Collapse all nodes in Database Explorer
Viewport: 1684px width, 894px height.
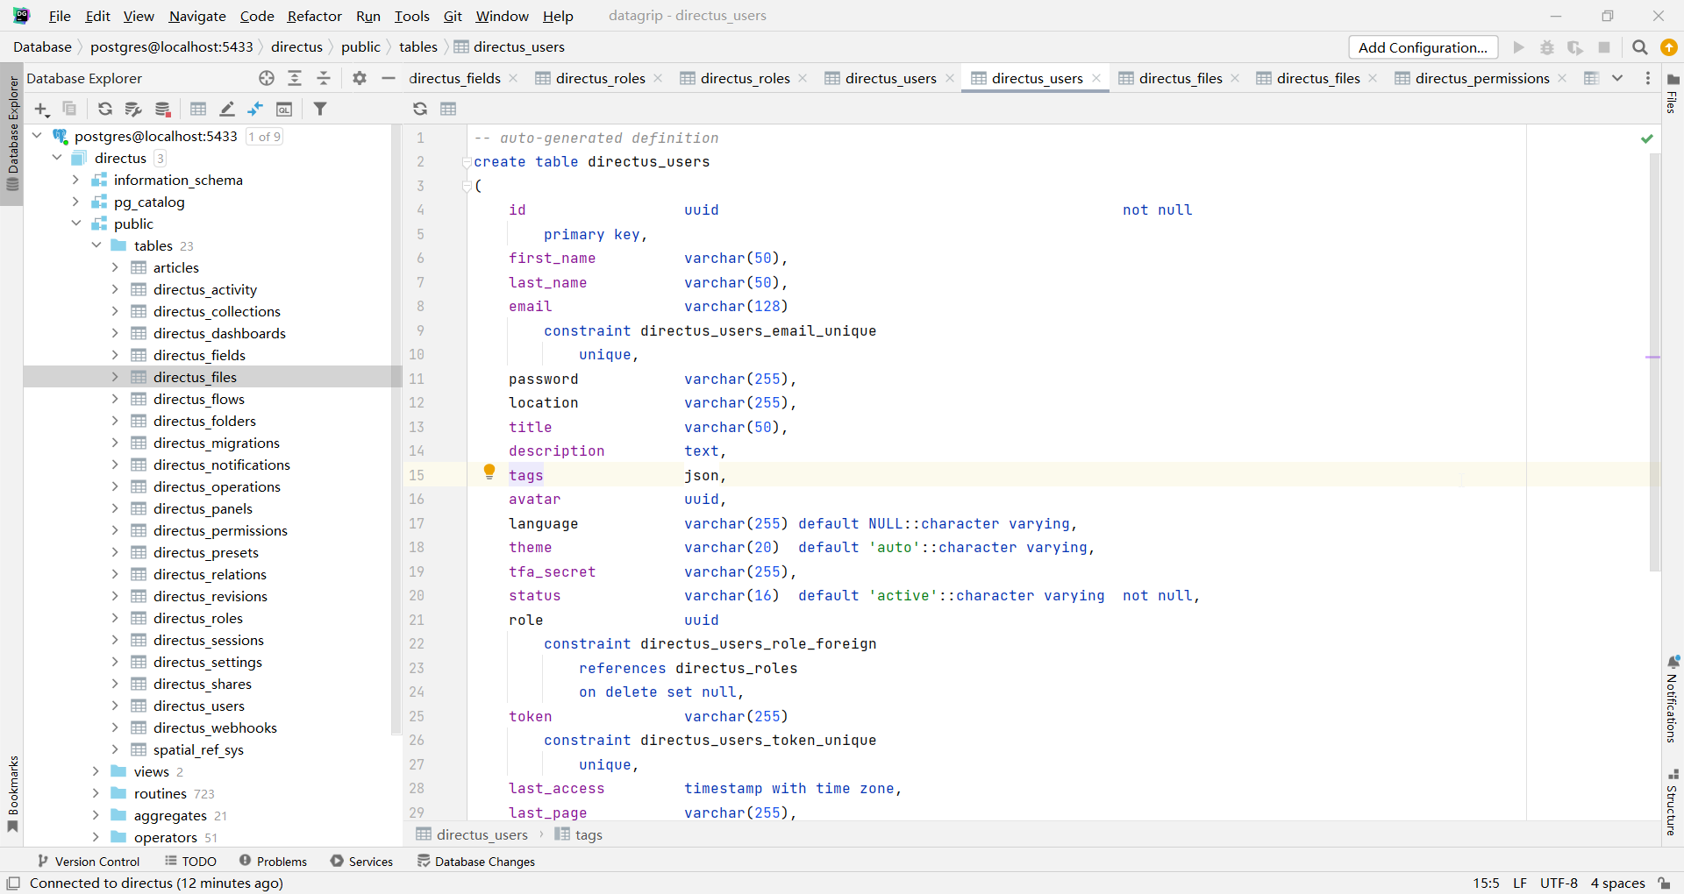coord(323,78)
